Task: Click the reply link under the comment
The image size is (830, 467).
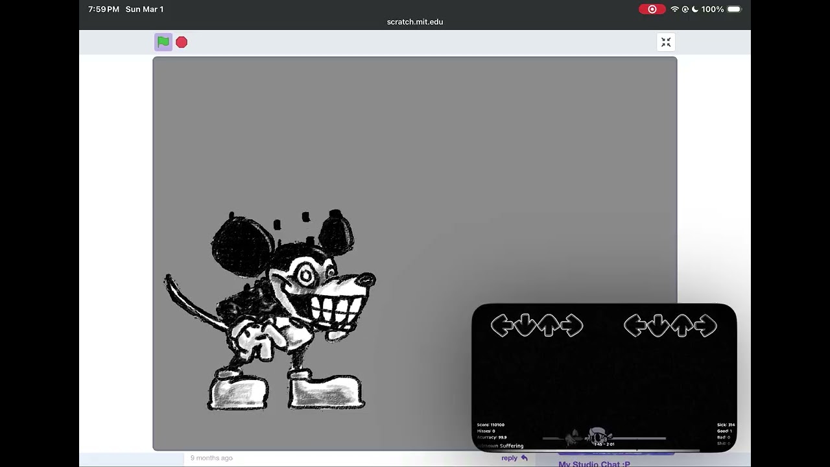Action: point(514,458)
